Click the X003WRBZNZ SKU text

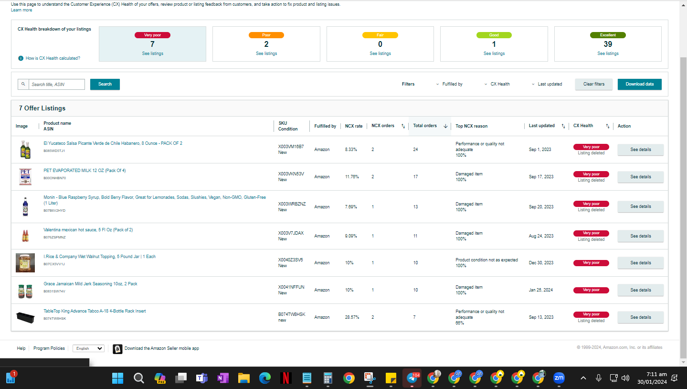pyautogui.click(x=292, y=204)
